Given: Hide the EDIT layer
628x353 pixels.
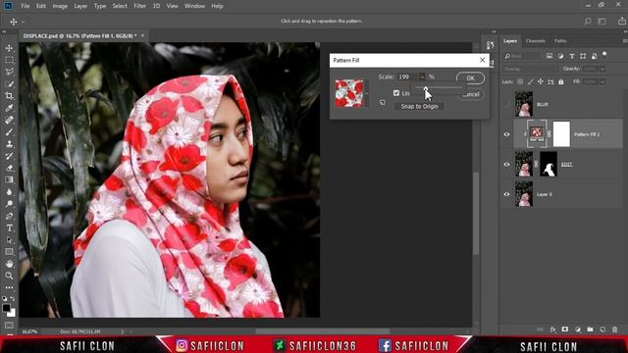Looking at the screenshot, I should [x=506, y=164].
